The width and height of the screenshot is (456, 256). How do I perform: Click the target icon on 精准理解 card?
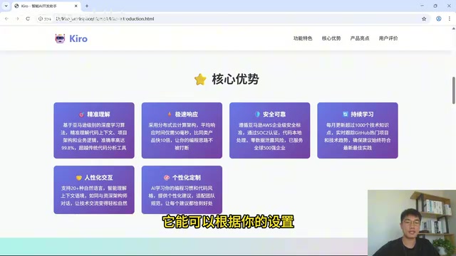click(81, 114)
